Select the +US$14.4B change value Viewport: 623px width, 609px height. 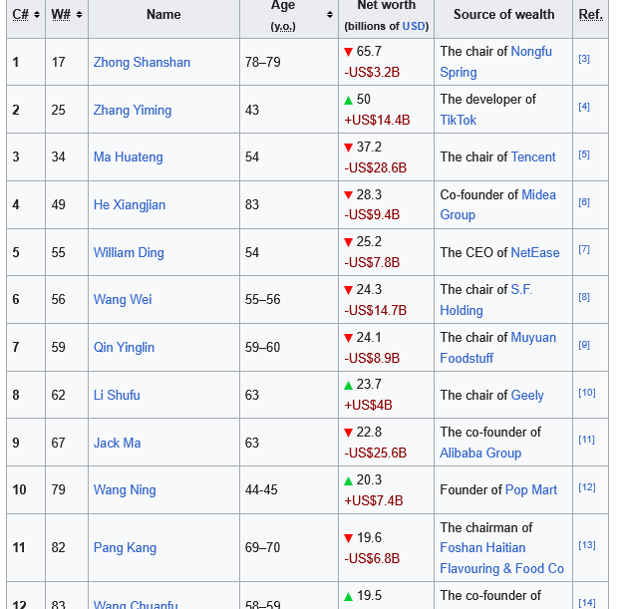coord(377,120)
